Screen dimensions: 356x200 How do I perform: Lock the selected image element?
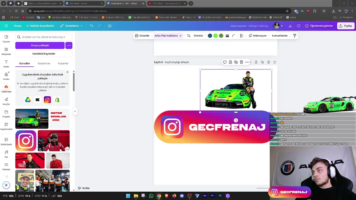point(230,62)
